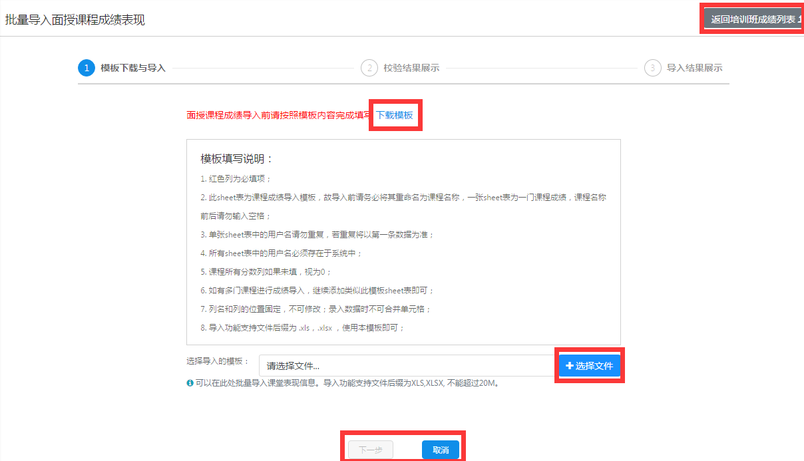Click the 选择导入的模板 field label
804x461 pixels.
pos(218,361)
